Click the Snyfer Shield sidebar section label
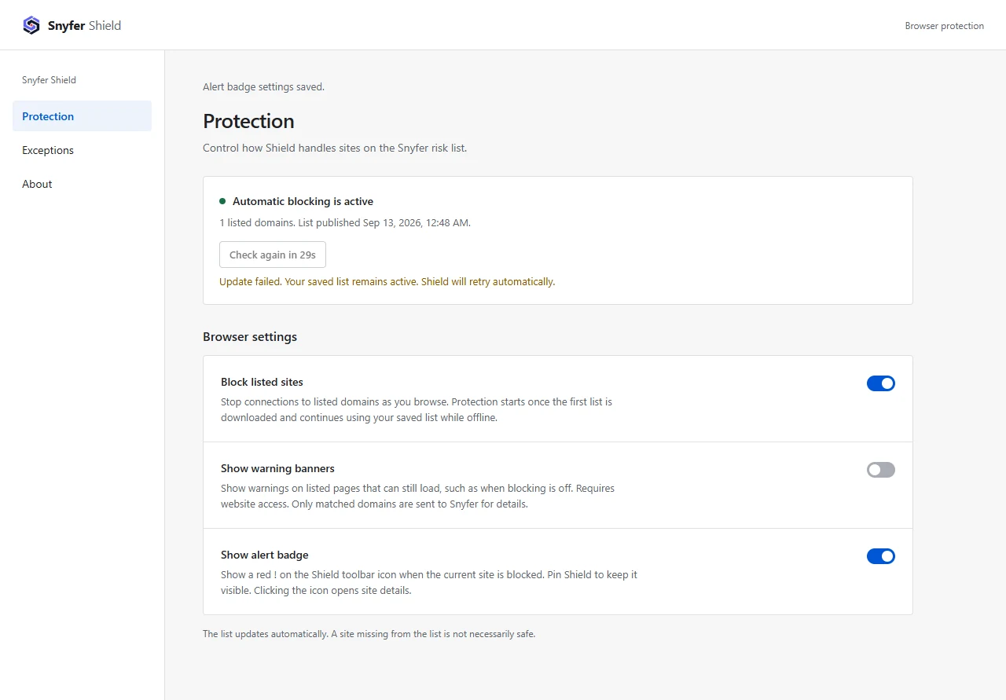This screenshot has height=700, width=1006. click(x=49, y=80)
